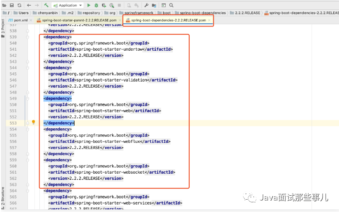
Task: Click the greyed device icon after Stop
Action: click(129, 5)
